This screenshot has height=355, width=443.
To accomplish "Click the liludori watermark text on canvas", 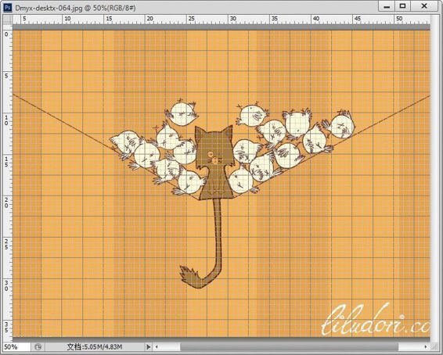I will click(376, 321).
